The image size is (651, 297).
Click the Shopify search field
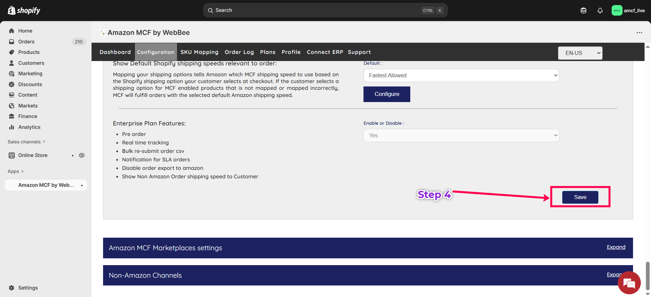point(315,11)
